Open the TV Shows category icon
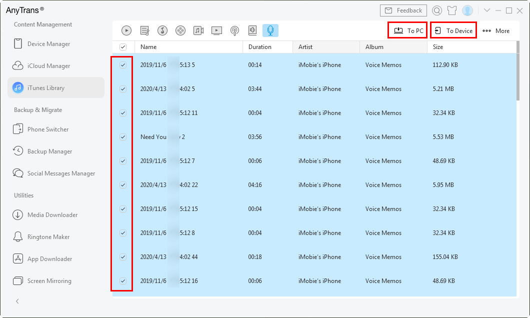 pyautogui.click(x=216, y=30)
